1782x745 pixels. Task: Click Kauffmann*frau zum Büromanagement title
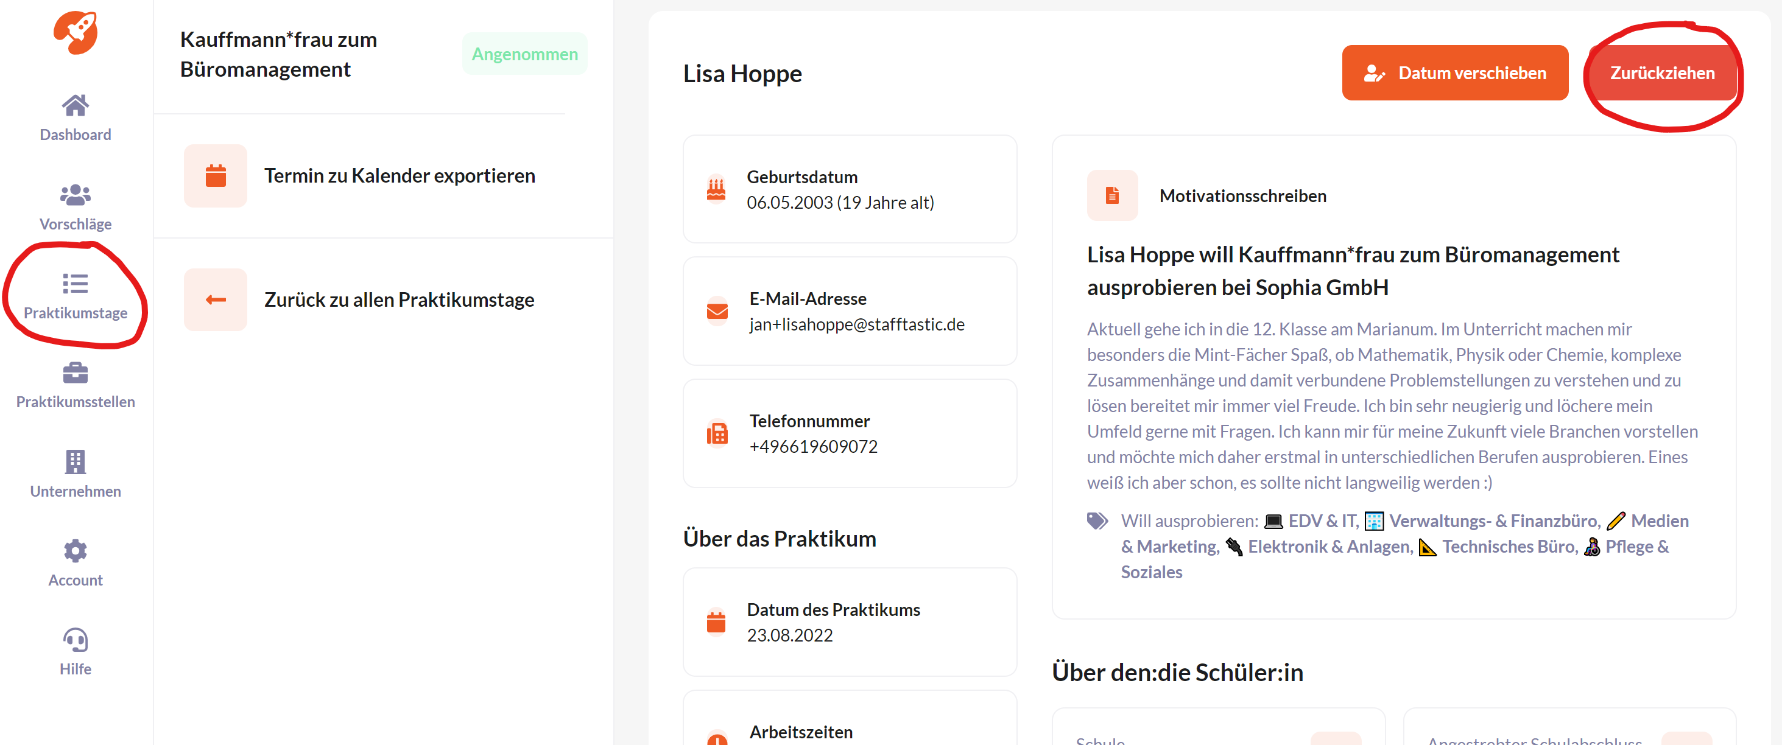click(278, 54)
